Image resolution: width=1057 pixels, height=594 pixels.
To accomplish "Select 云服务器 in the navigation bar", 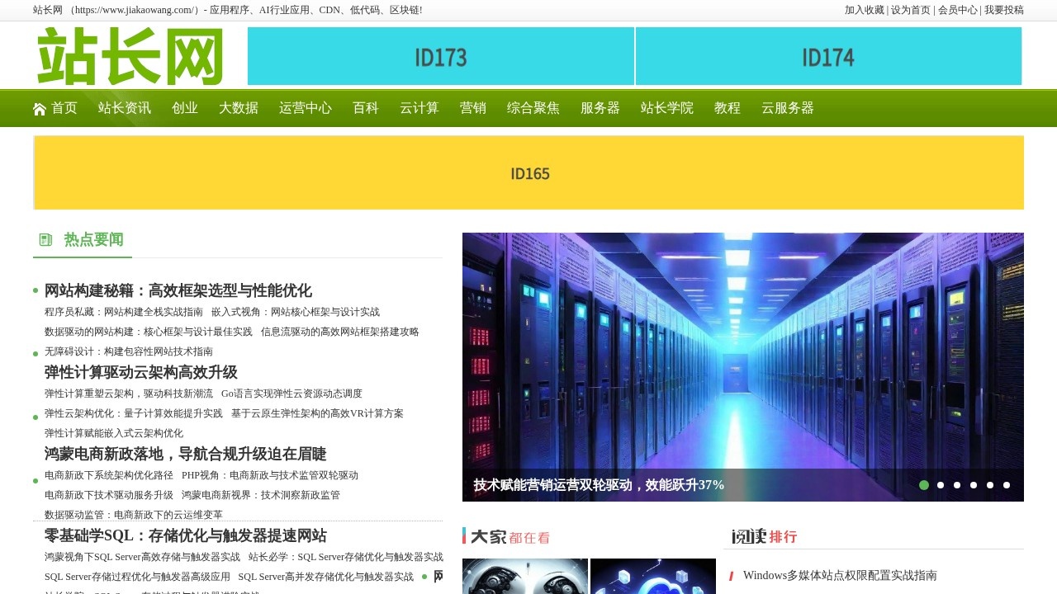I will [788, 108].
